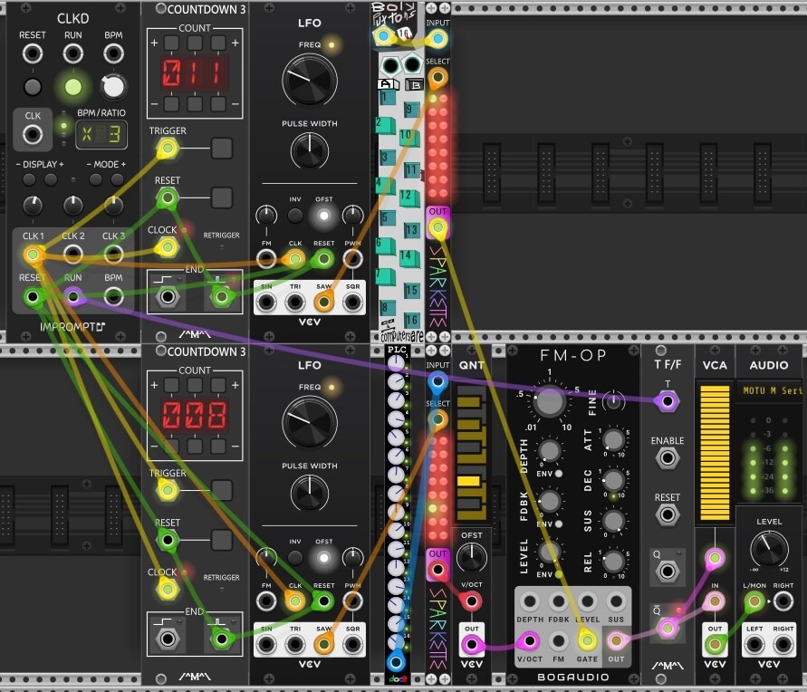Click the FM input jack on FM-OP
The width and height of the screenshot is (807, 692).
point(559,641)
